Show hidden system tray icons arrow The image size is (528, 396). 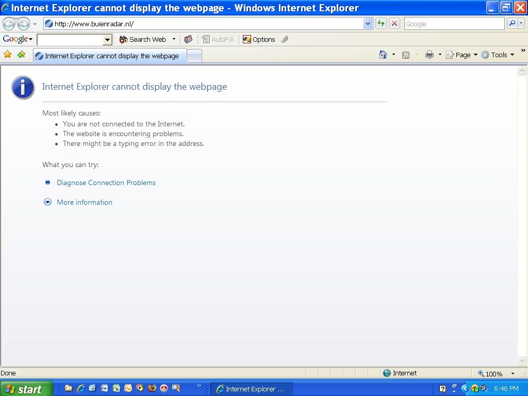pyautogui.click(x=466, y=389)
